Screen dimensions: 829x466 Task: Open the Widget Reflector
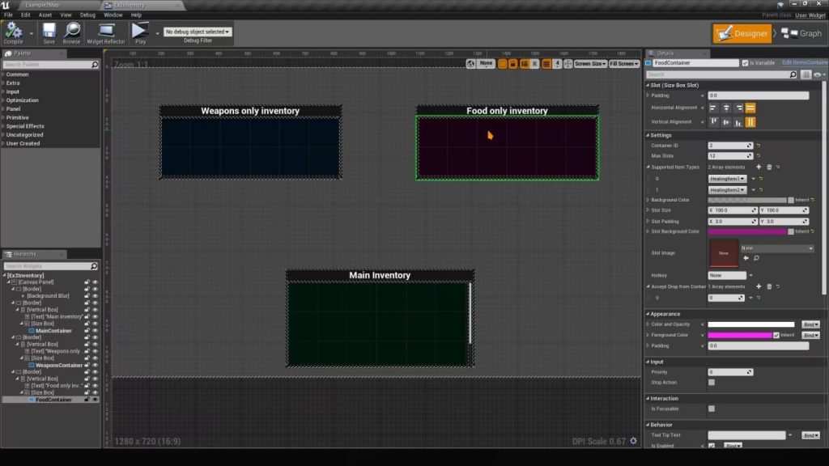(x=106, y=32)
